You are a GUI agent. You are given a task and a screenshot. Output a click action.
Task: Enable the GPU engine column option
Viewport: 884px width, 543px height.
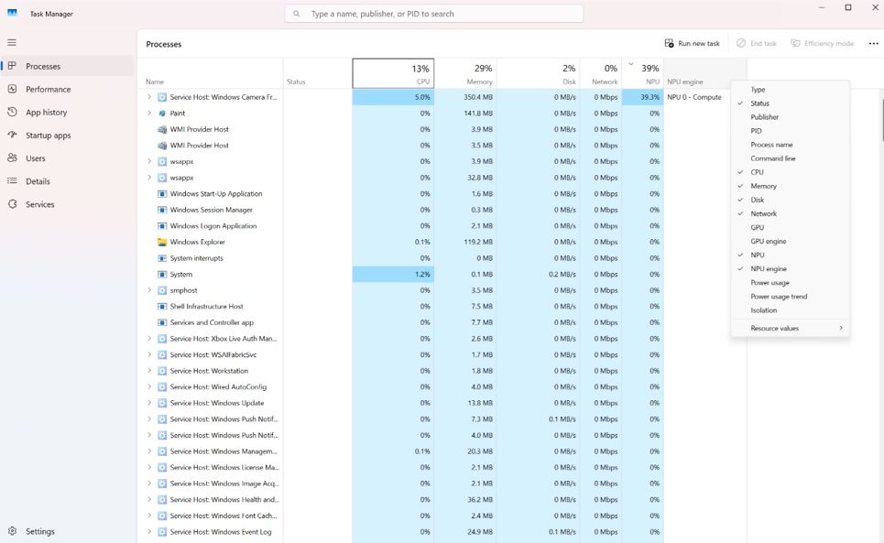tap(791, 241)
